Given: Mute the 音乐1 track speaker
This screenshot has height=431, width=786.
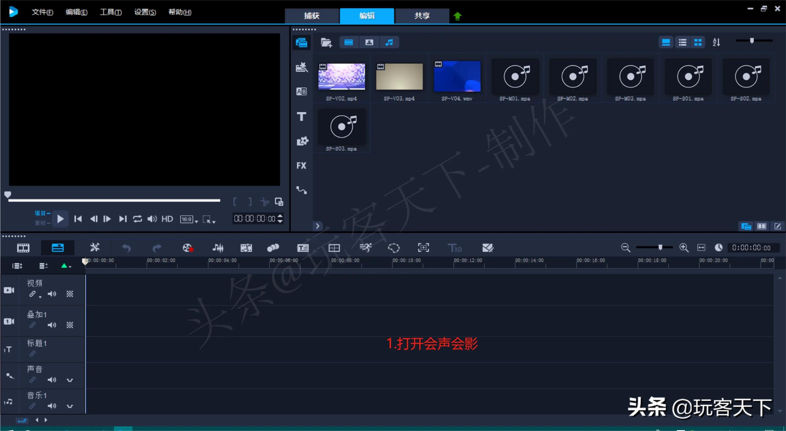Looking at the screenshot, I should click(x=52, y=406).
